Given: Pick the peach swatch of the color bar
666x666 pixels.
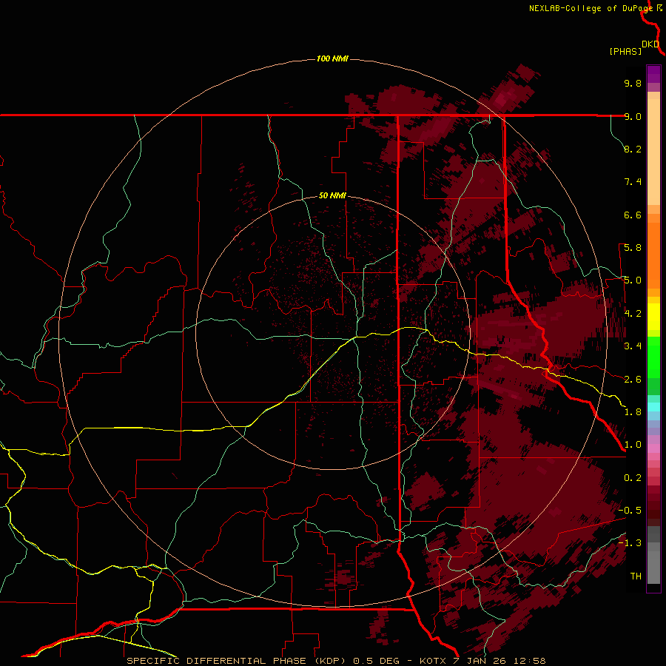Looking at the screenshot, I should click(653, 153).
